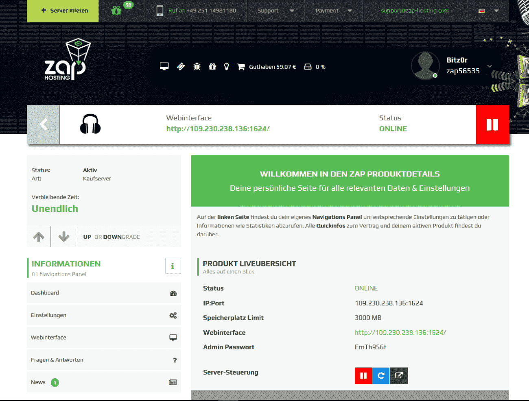Click the storage drive icon showing 0 %
Image resolution: width=529 pixels, height=401 pixels.
click(308, 67)
